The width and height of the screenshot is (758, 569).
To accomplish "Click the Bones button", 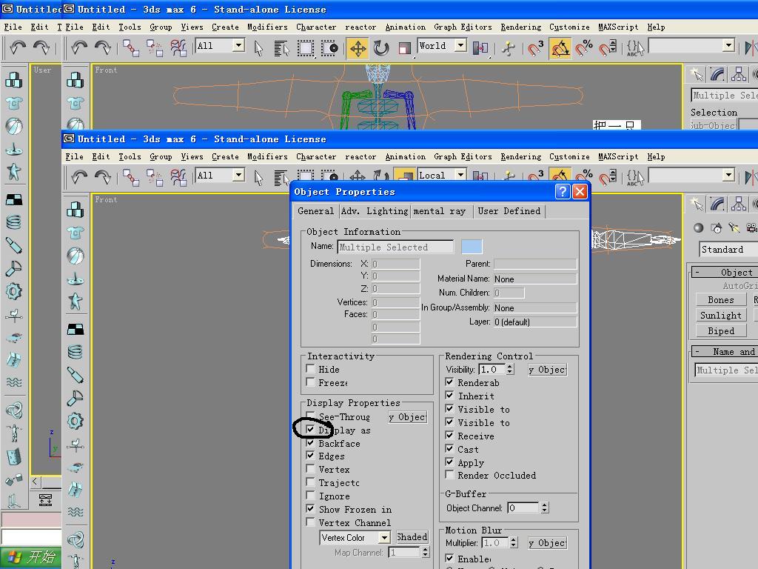I will [721, 300].
